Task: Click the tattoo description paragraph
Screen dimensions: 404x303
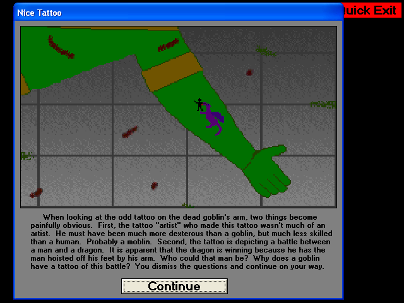Action: (x=181, y=242)
